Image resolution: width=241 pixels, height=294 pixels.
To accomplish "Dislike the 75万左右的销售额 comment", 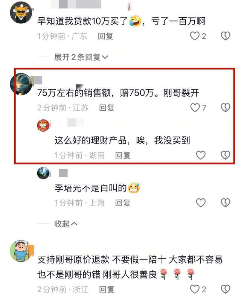I will point(226,108).
